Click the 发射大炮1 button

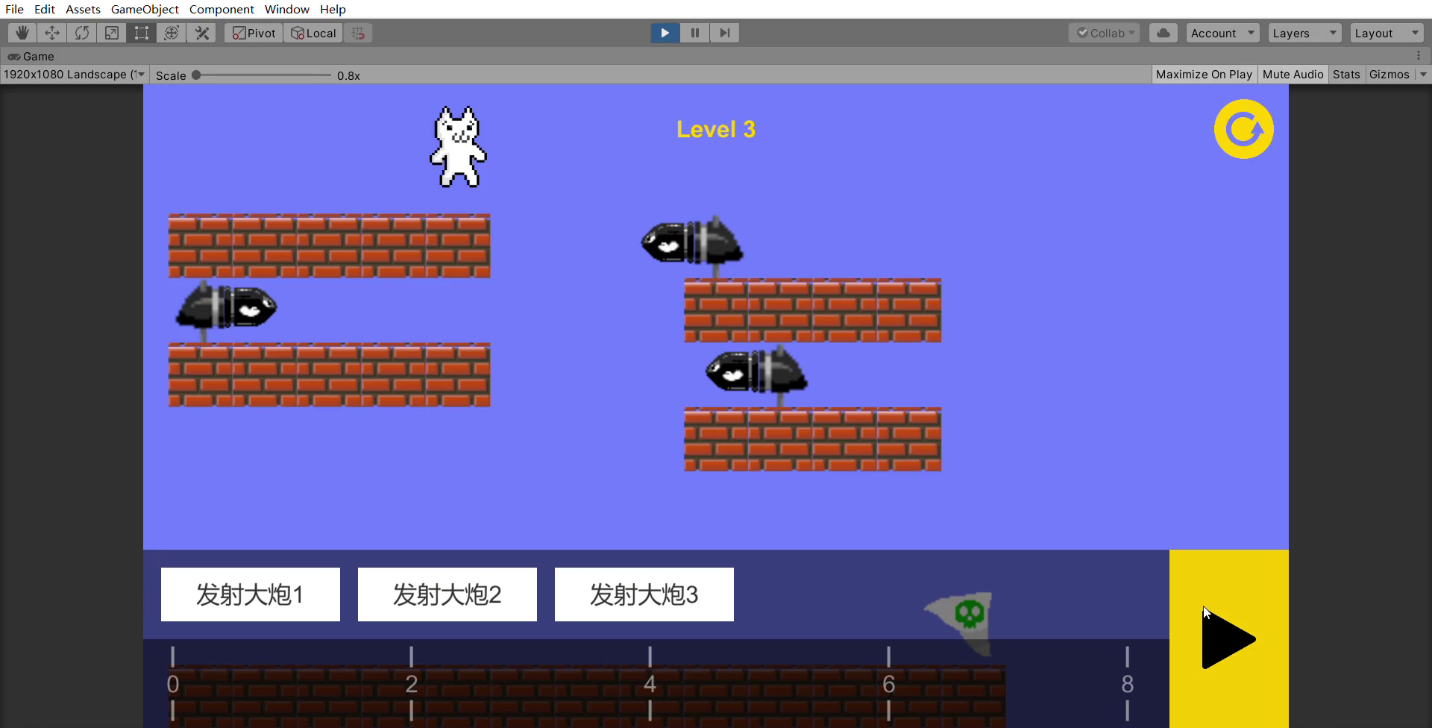pyautogui.click(x=251, y=594)
